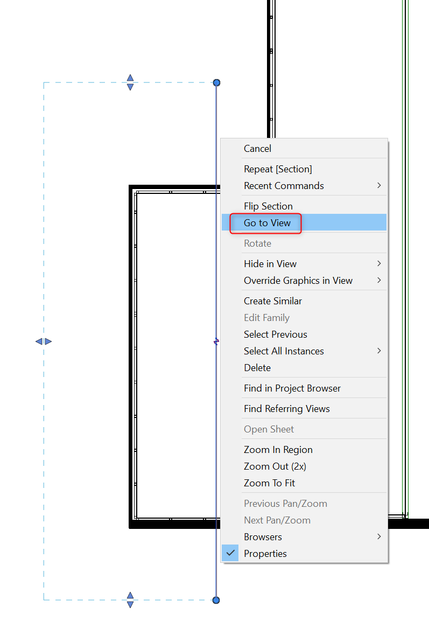Click Delete in the context menu

pyautogui.click(x=304, y=368)
